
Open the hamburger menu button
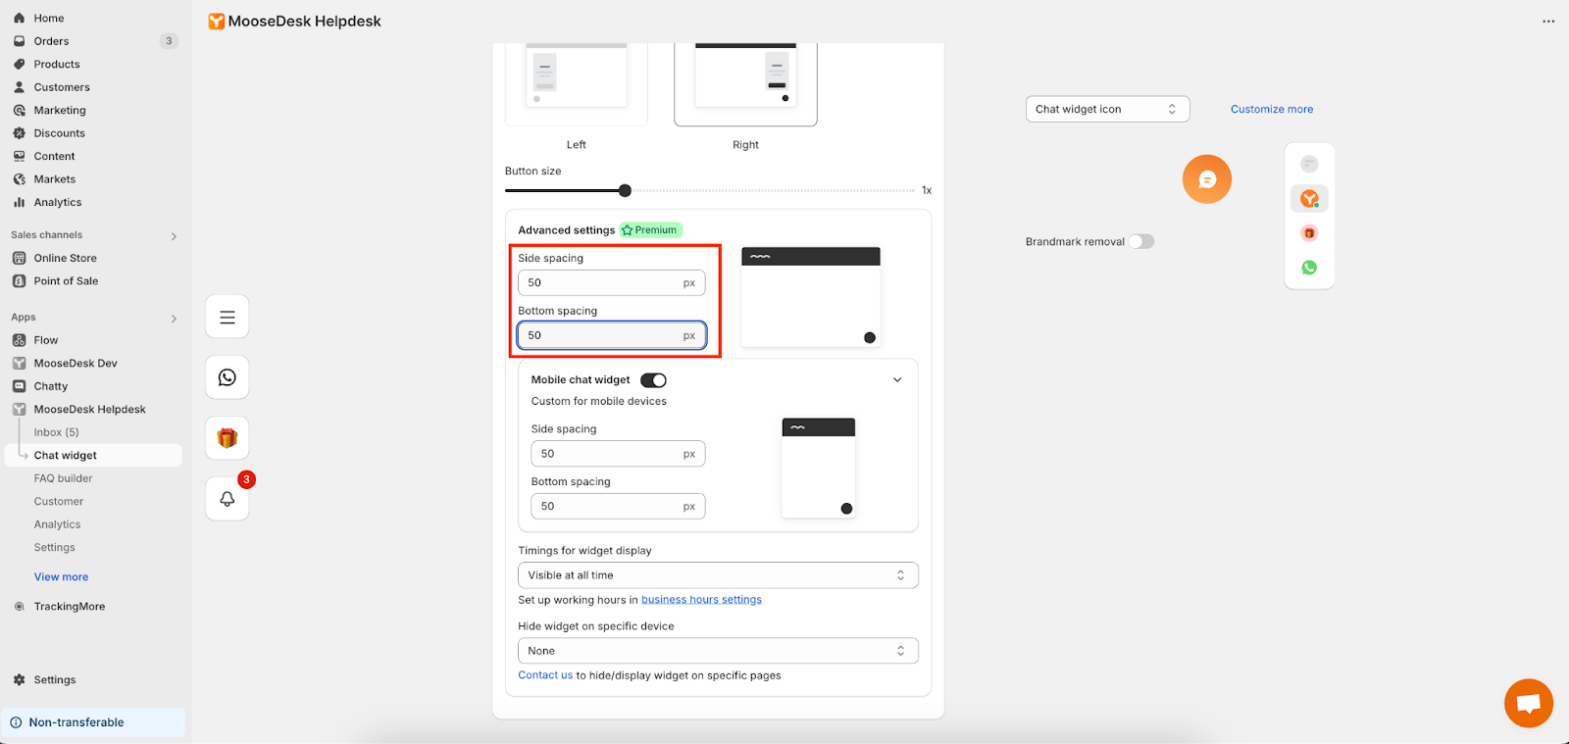228,317
